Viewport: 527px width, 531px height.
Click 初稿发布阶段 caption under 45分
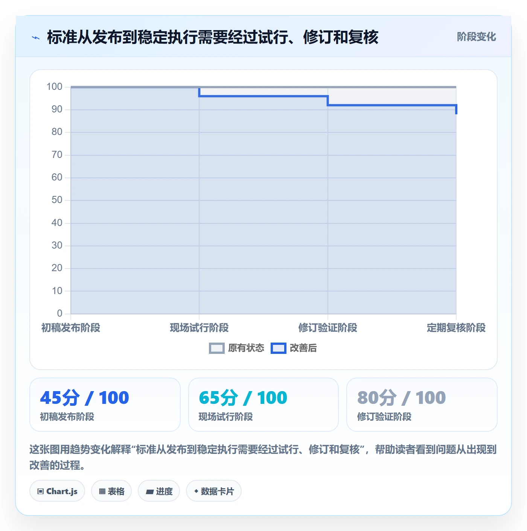pos(67,417)
